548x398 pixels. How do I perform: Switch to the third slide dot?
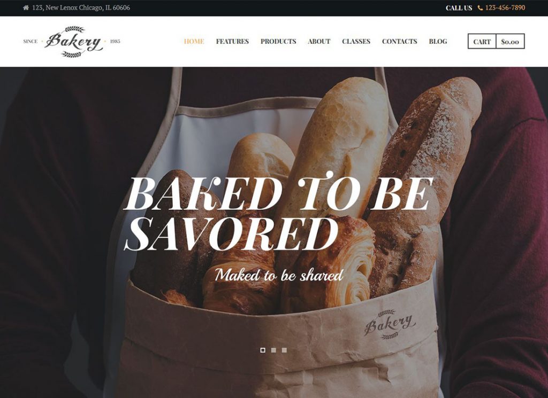point(285,350)
